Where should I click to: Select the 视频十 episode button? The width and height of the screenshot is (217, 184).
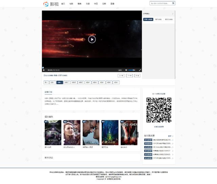coord(116,82)
